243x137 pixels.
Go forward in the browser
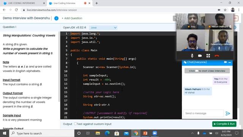point(10,10)
